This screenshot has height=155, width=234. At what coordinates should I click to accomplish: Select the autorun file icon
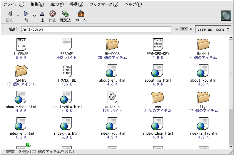(112, 97)
